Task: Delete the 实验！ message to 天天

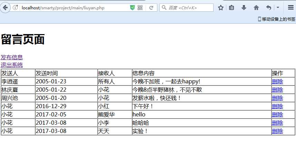Action: [277, 131]
